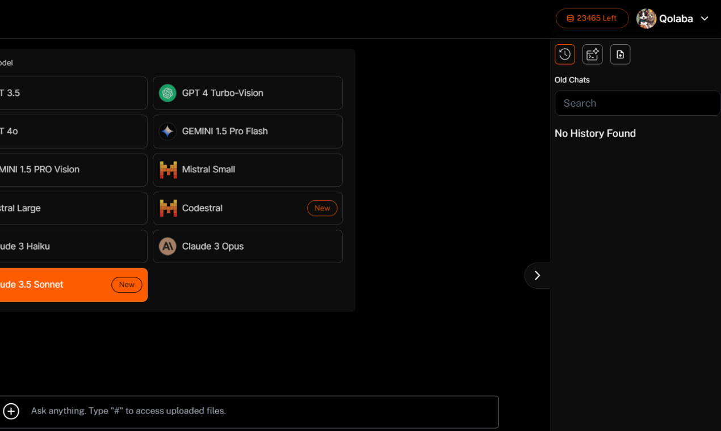The height and width of the screenshot is (431, 721).
Task: Click the OpenAI logo on GPT 4 Turbo-Vision
Action: tap(167, 93)
